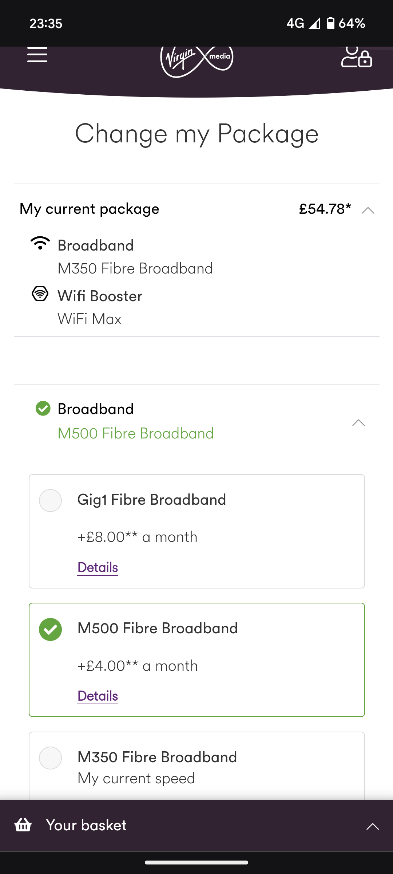Open Details link for M500 Fibre
Image resolution: width=393 pixels, height=874 pixels.
click(x=98, y=696)
